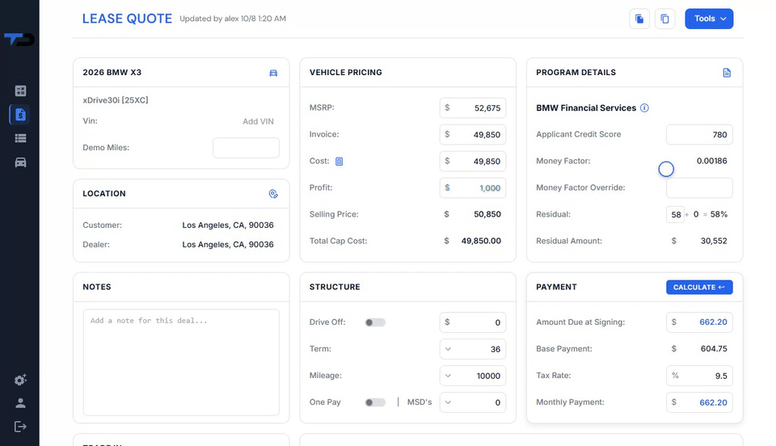Click the 2026 BMW X3 heading

(x=112, y=72)
